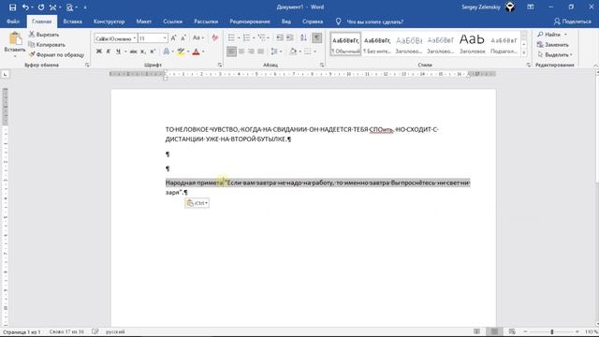Redo the last action with the toolbar arrow

coord(41,7)
